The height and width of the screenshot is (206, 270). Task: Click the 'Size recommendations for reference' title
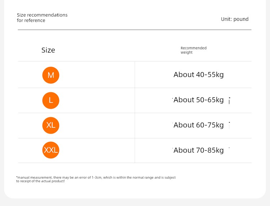click(x=42, y=18)
